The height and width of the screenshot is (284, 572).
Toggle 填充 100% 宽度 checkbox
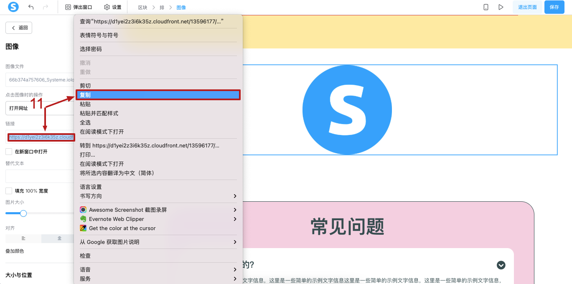(x=9, y=191)
